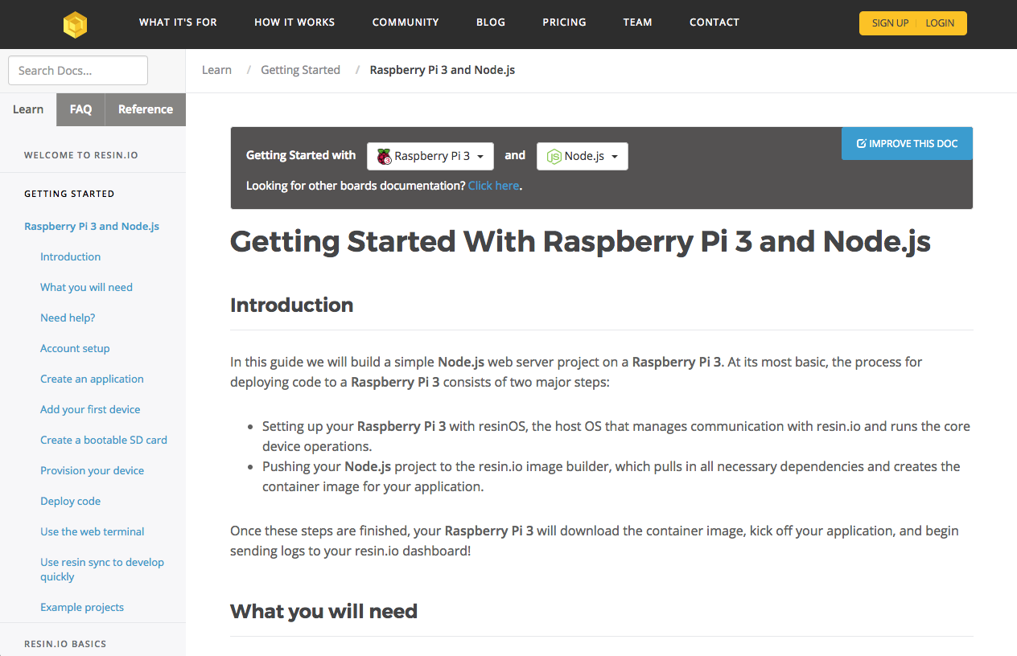Follow the 'Click here' boards link

(493, 186)
